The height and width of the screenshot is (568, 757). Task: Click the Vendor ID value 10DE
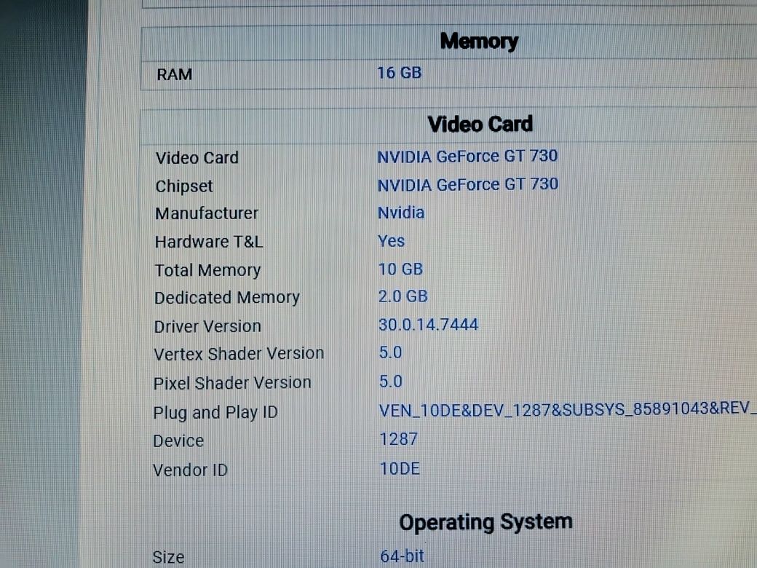tap(400, 468)
